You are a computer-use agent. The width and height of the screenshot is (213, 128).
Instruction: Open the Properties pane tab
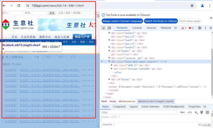click(x=194, y=106)
